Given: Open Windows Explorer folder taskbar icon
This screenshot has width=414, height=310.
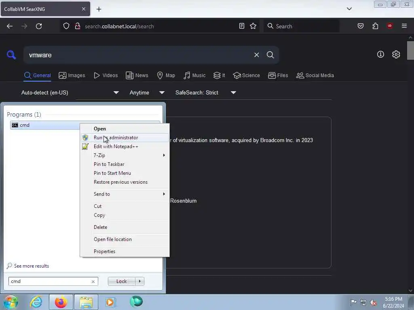Looking at the screenshot, I should [x=86, y=302].
